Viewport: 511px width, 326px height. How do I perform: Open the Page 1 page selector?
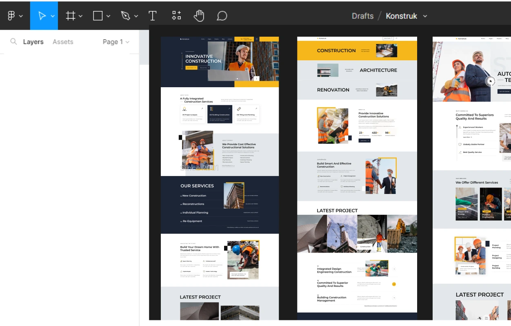coord(116,42)
